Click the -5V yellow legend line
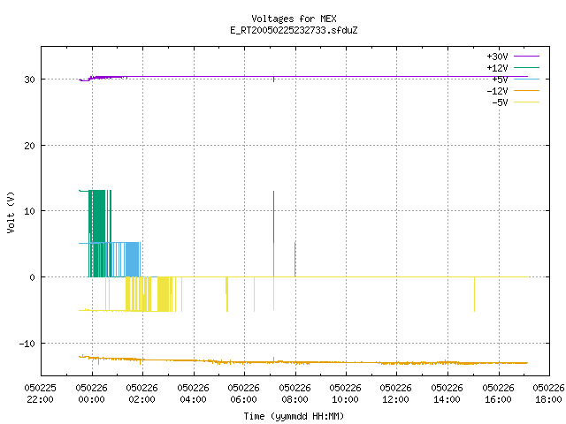This screenshot has height=424, width=566. click(526, 102)
